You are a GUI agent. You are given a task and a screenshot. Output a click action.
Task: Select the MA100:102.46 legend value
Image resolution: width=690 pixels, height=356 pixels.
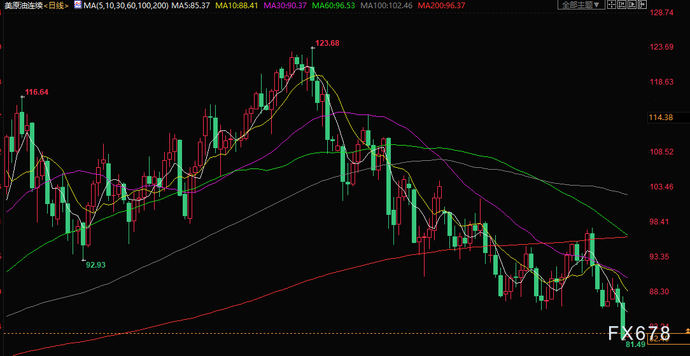point(387,6)
